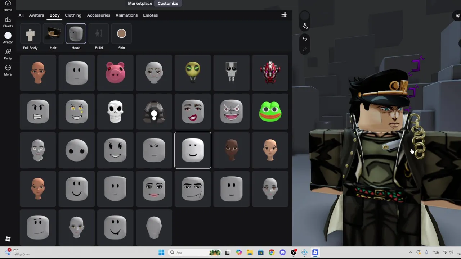461x259 pixels.
Task: Switch to the Body tab
Action: point(54,15)
